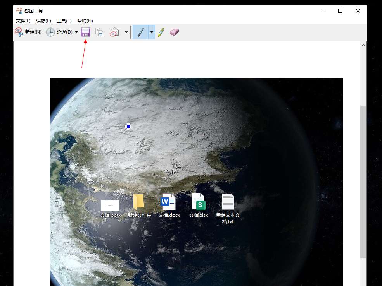Click the 新建文件夹 folder icon in the snip

coord(139,202)
